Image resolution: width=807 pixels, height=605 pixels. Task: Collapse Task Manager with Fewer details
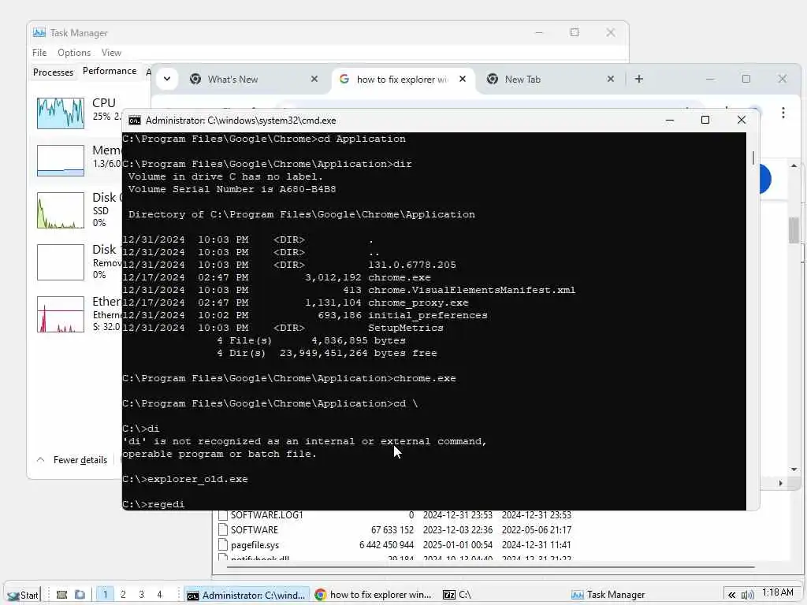72,460
